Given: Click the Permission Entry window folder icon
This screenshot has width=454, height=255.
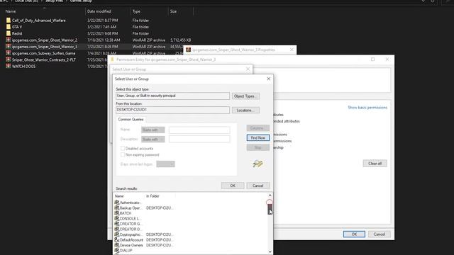Looking at the screenshot, I should coord(112,59).
